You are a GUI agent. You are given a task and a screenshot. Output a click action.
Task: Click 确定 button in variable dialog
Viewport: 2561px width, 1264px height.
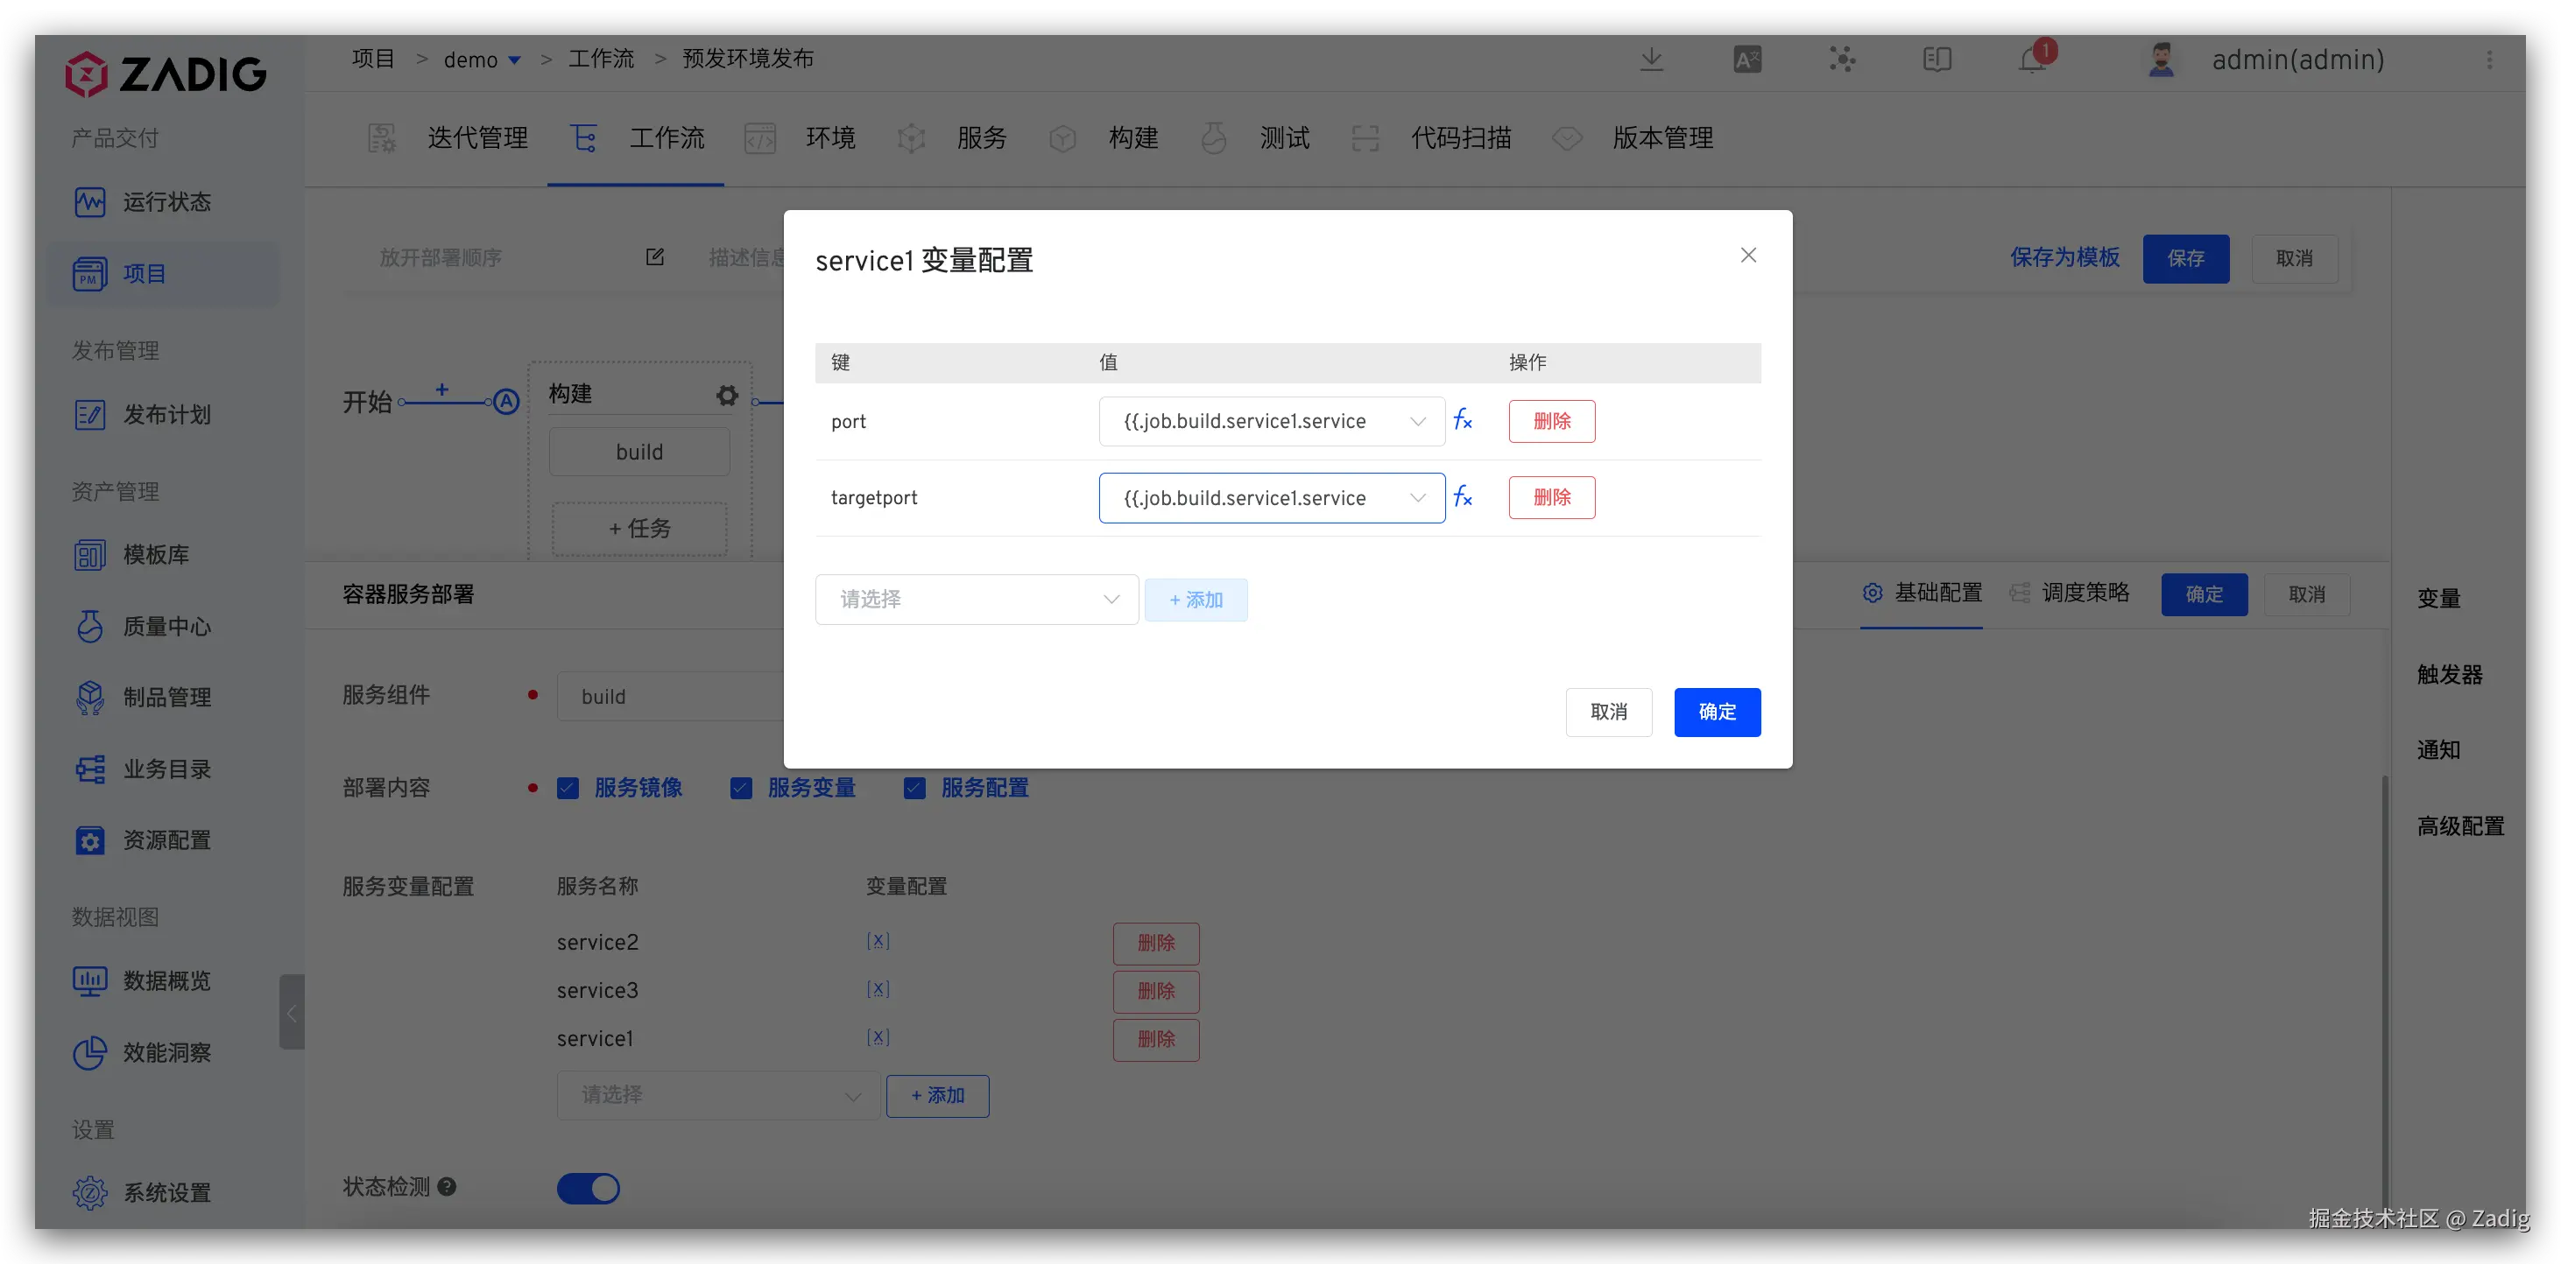pos(1716,712)
